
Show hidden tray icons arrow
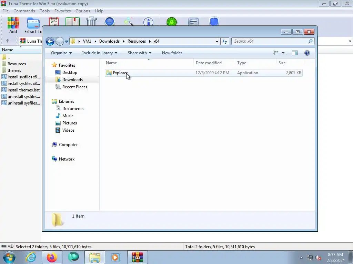pos(301,258)
